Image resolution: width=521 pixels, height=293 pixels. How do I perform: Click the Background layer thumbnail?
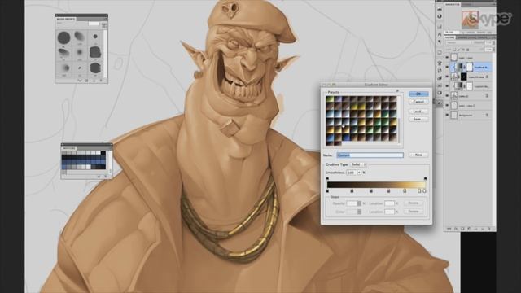(x=454, y=116)
